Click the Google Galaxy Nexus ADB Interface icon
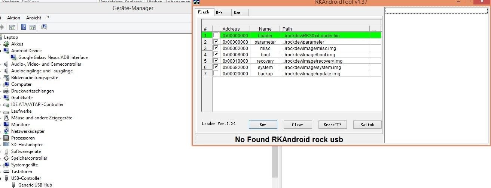Screen dimensions: 491x188 14,57
